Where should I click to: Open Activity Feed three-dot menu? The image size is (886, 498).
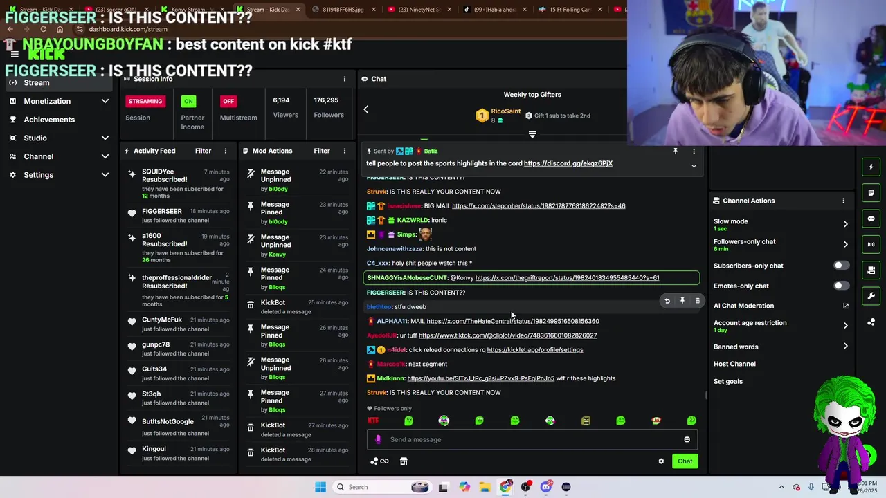coord(225,151)
